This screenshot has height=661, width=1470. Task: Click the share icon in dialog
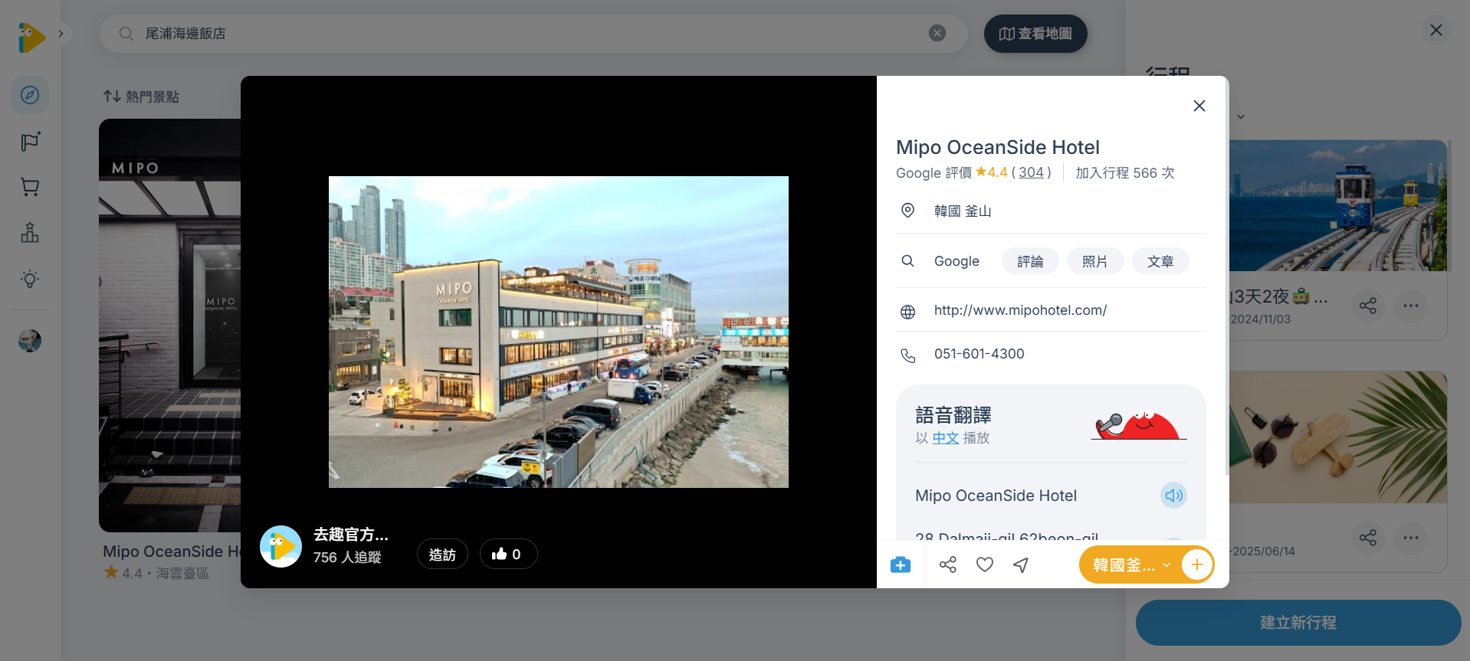[948, 565]
